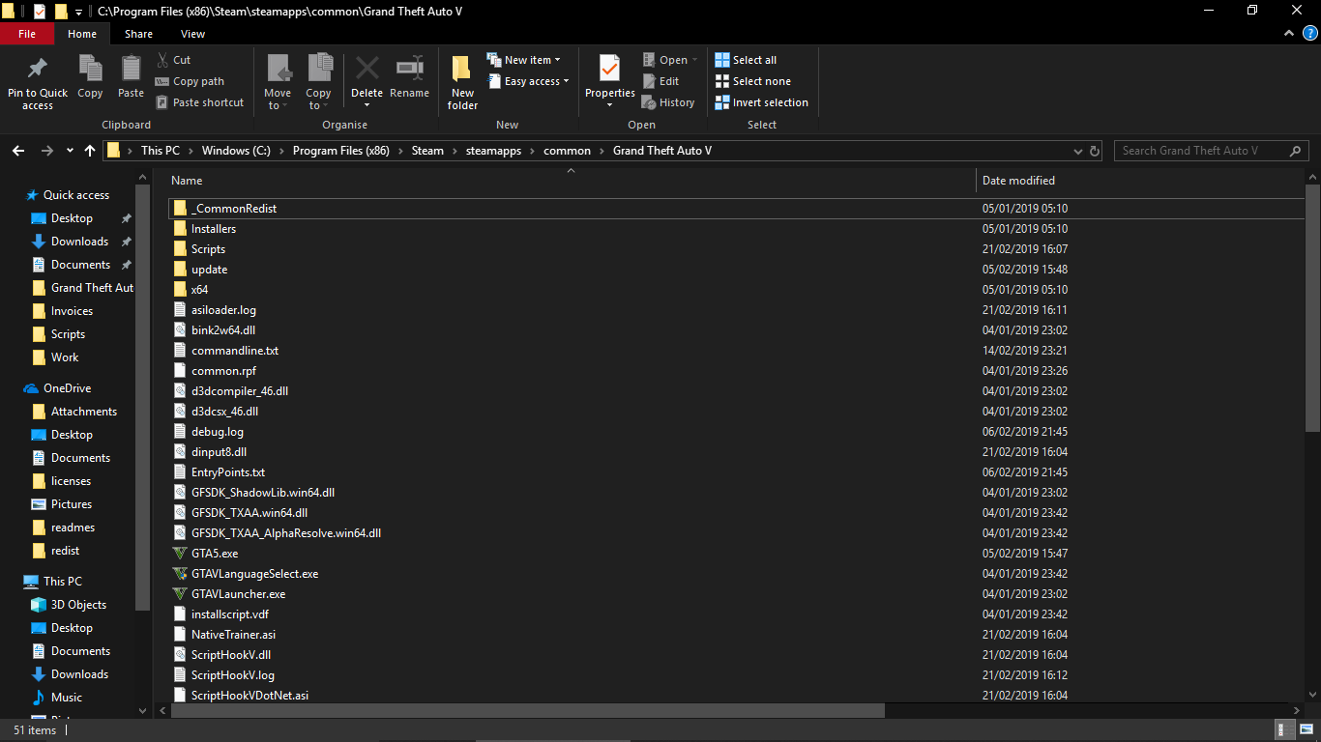
Task: Click the Up directory arrow
Action: [90, 151]
